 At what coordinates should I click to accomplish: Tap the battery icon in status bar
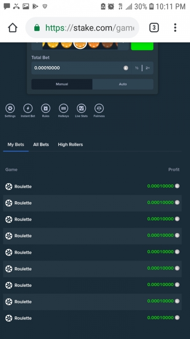tap(152, 6)
